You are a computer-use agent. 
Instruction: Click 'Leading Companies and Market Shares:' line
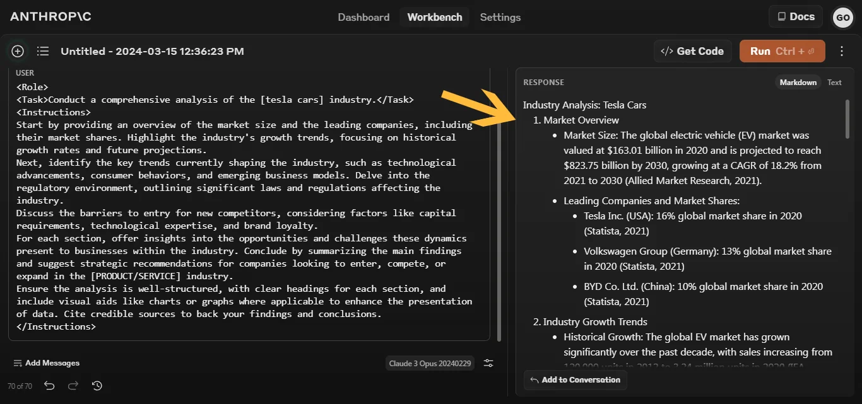pyautogui.click(x=651, y=201)
